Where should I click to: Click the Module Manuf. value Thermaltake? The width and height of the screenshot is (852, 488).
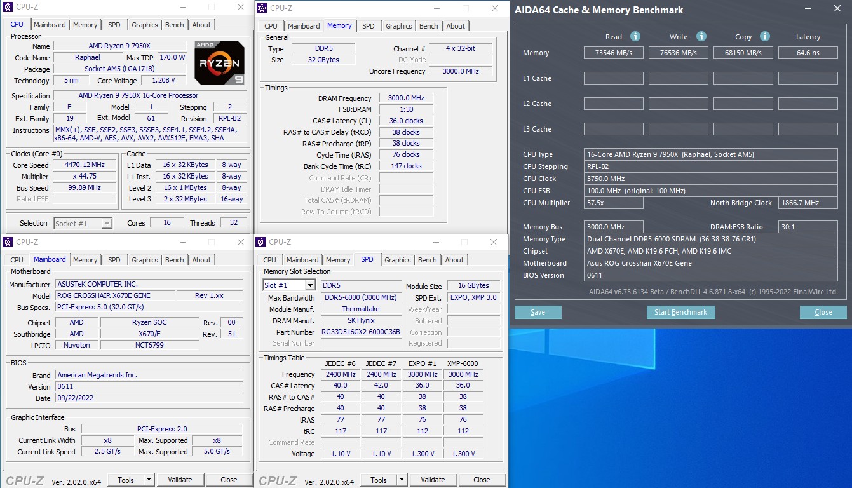click(361, 309)
